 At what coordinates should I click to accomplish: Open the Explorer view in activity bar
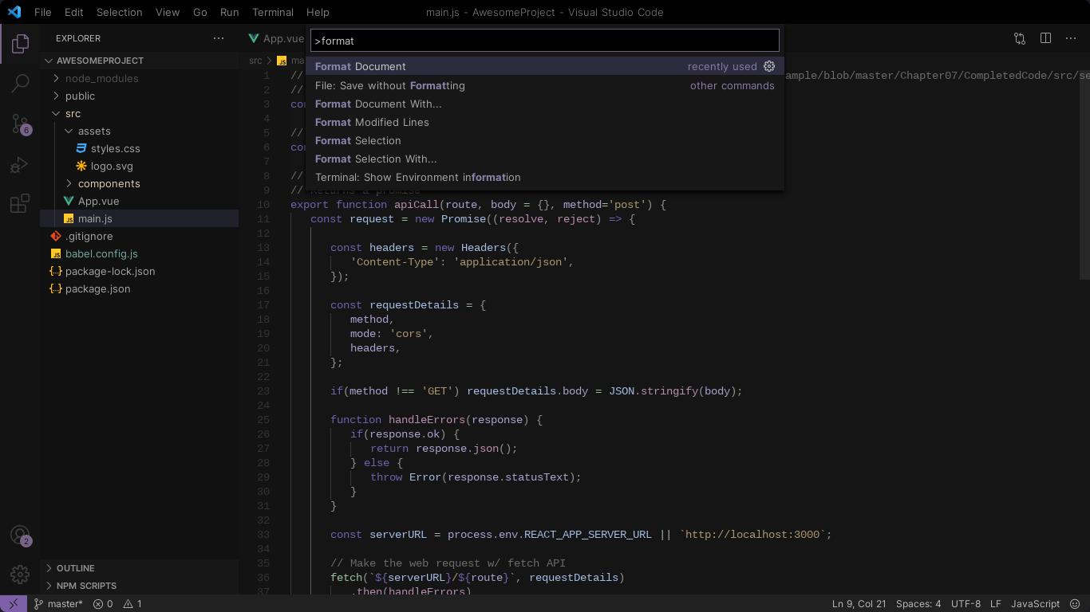tap(20, 44)
